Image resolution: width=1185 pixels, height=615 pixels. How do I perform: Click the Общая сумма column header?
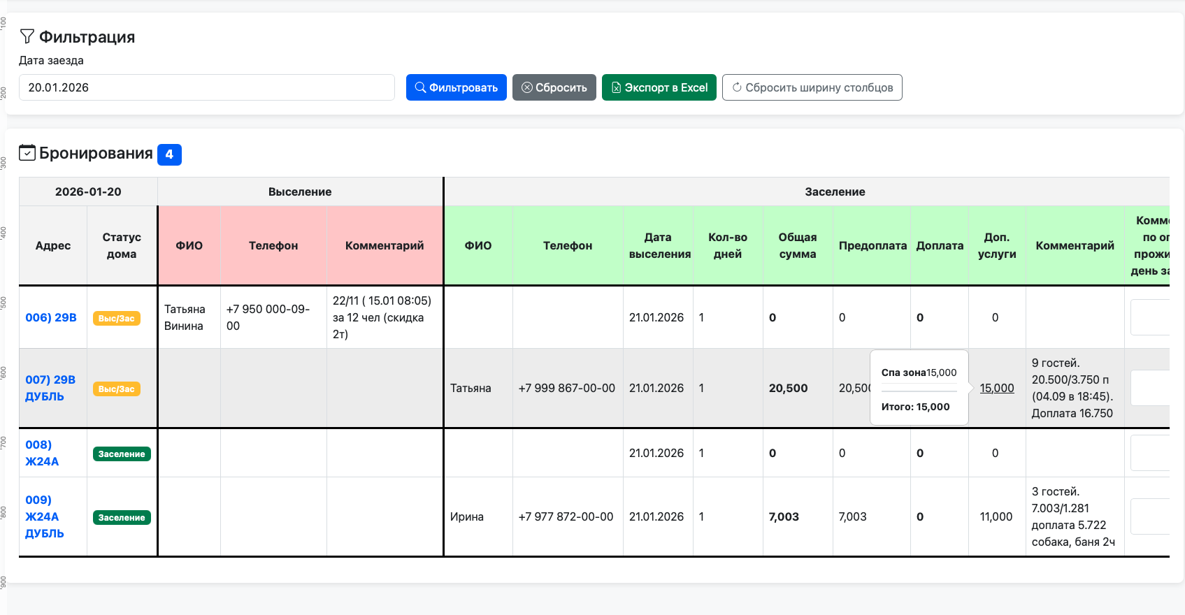797,245
